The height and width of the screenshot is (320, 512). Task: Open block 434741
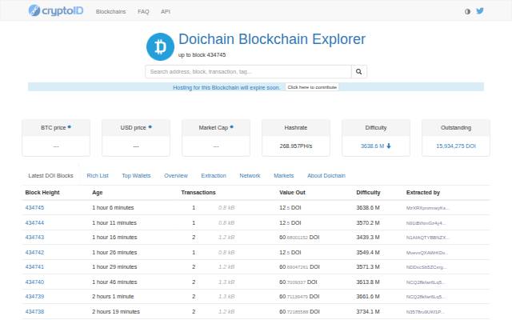coord(34,266)
